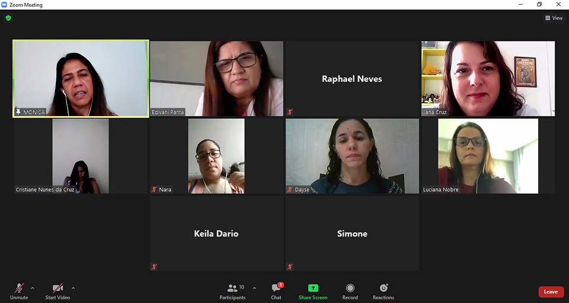The height and width of the screenshot is (303, 569).
Task: Toggle Start Video camera button
Action: coord(57,288)
